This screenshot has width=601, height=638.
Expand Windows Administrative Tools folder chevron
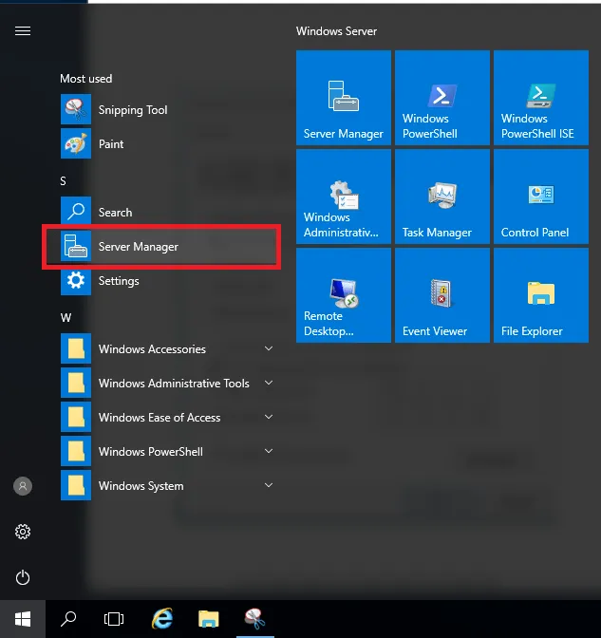(269, 383)
